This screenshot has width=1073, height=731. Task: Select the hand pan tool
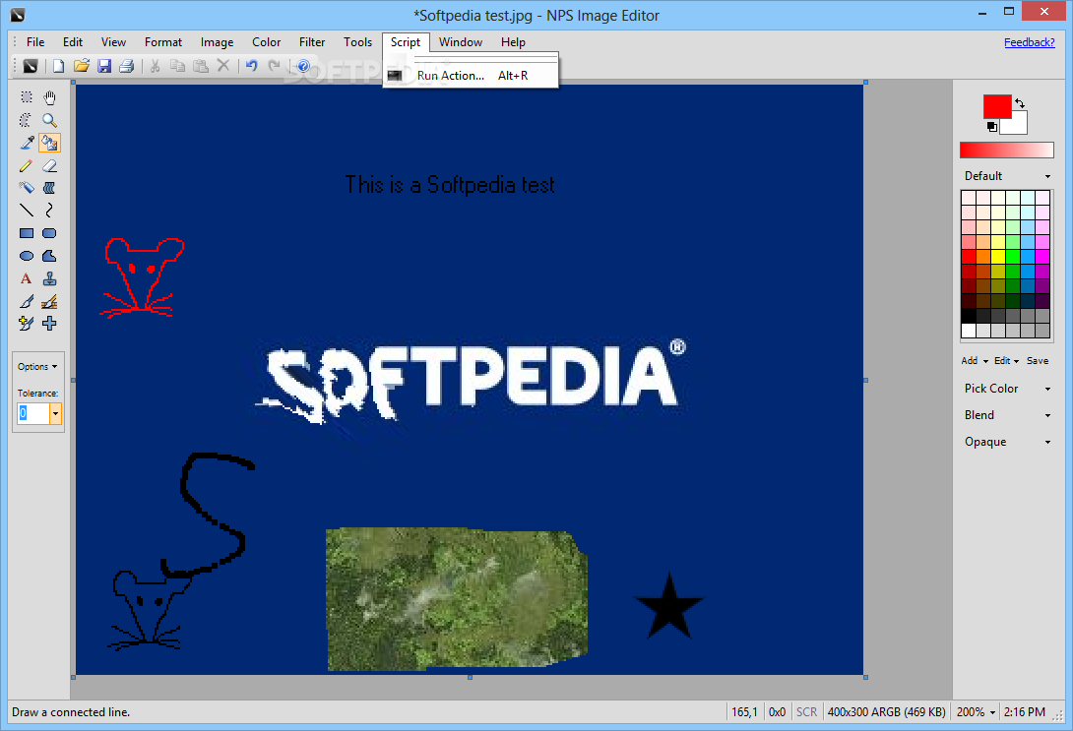click(49, 97)
